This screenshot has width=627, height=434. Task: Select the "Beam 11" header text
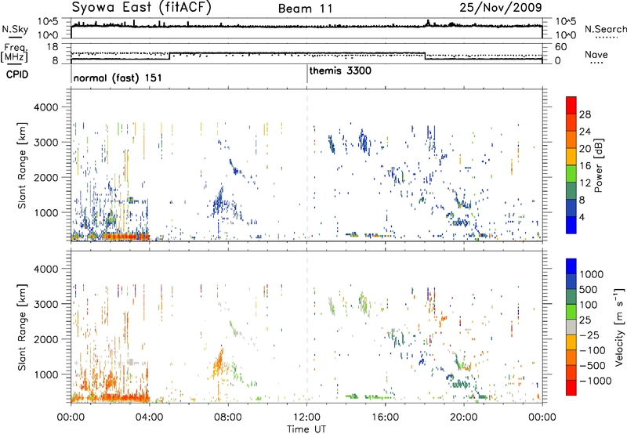306,9
